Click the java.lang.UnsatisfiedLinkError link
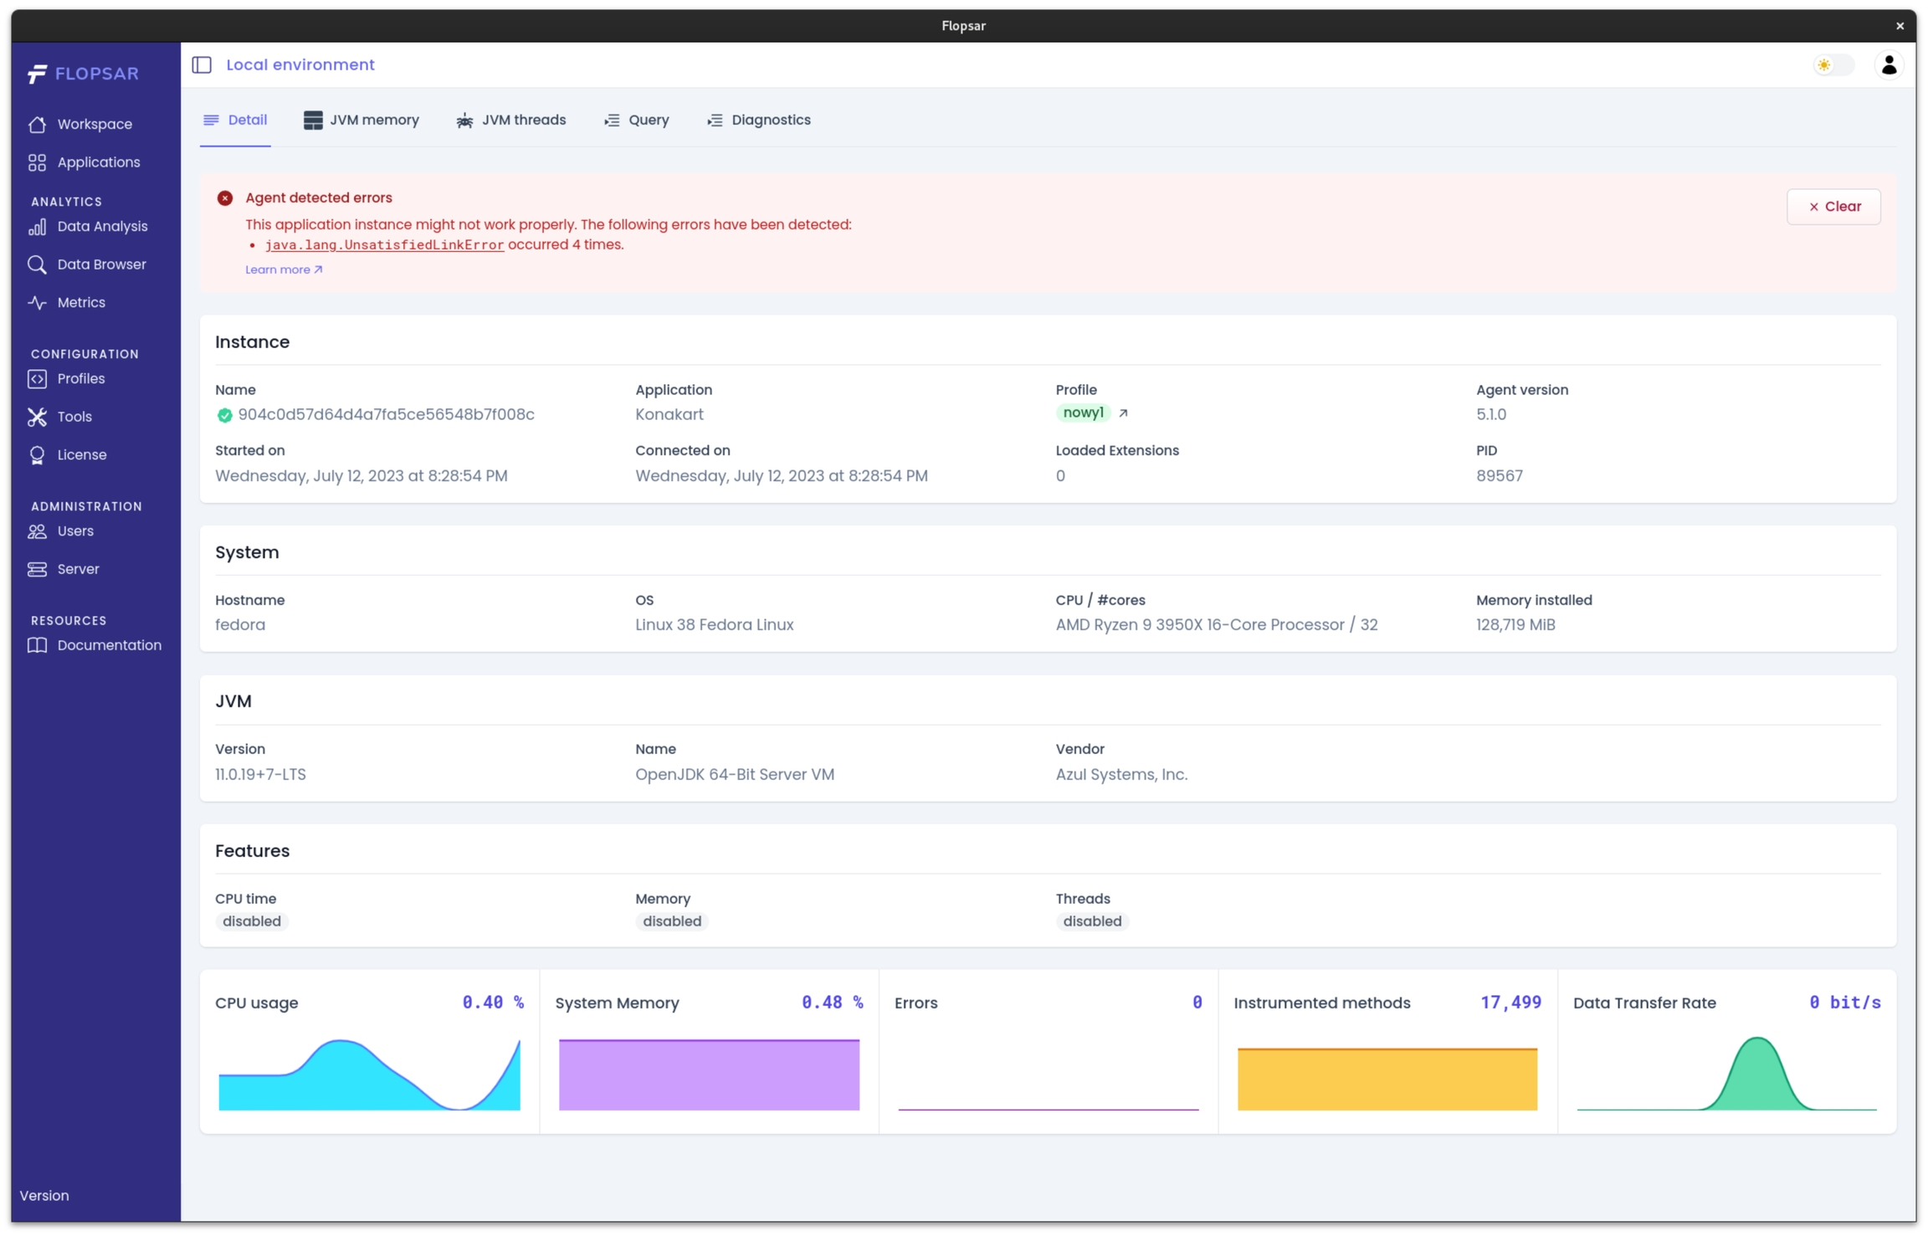This screenshot has height=1236, width=1928. [384, 245]
